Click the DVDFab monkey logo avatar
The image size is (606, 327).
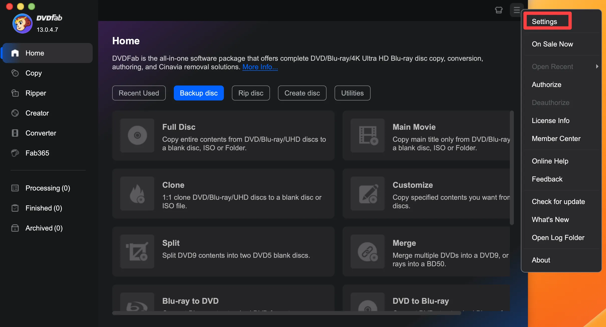[x=22, y=23]
